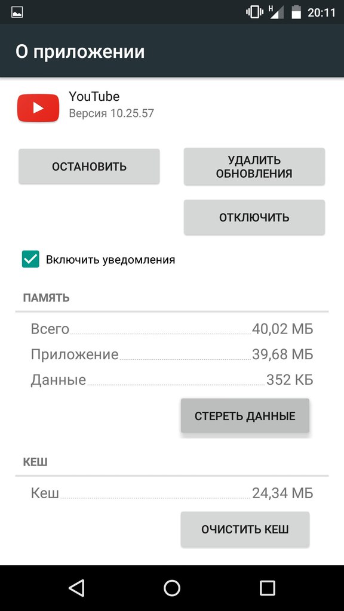Tap the ОЧИСТИТЬ КЕШ button
Screen dimensions: 344x611
click(x=245, y=529)
